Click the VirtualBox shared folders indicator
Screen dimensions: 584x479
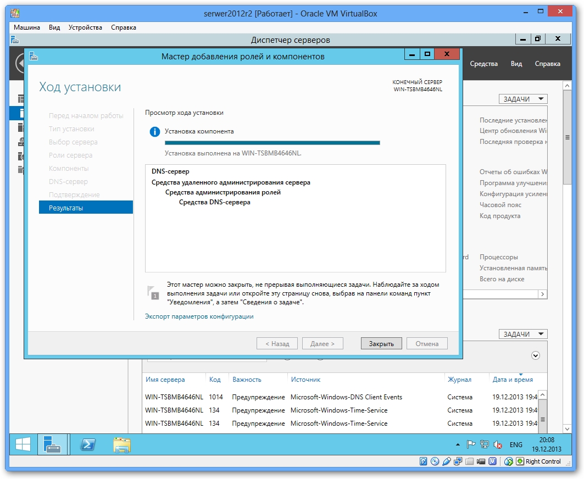coord(469,461)
